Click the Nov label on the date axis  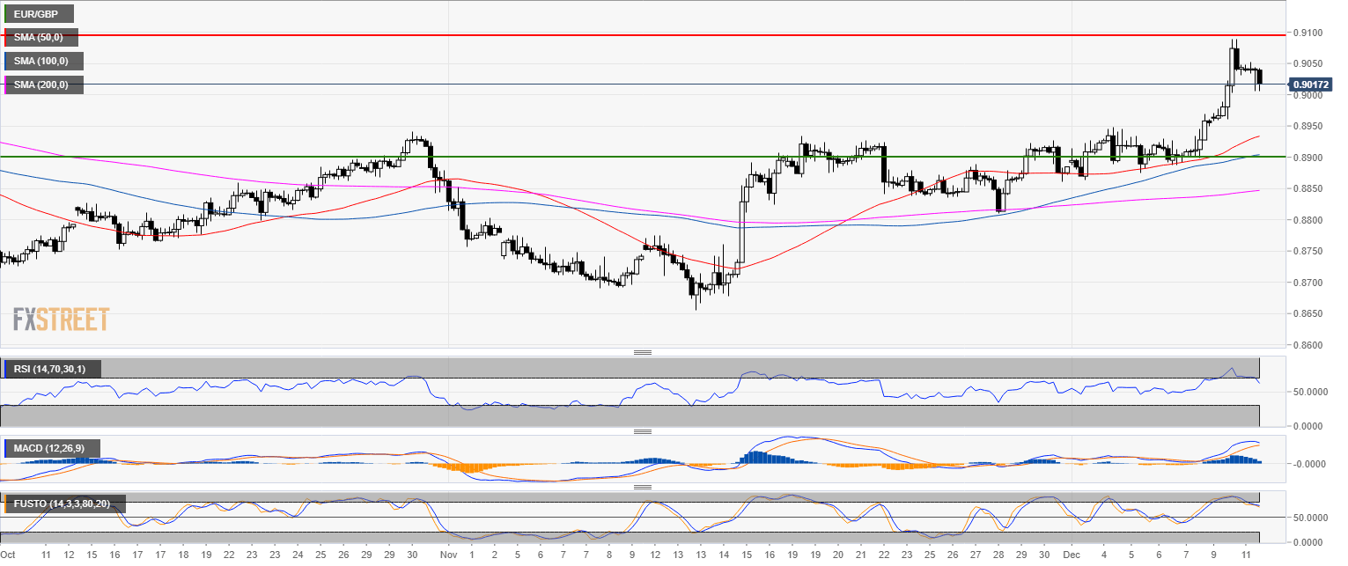[x=449, y=556]
